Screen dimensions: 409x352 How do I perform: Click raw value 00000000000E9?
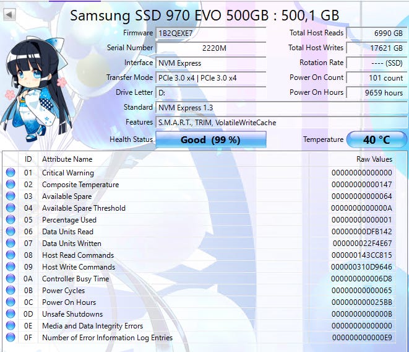pyautogui.click(x=362, y=338)
